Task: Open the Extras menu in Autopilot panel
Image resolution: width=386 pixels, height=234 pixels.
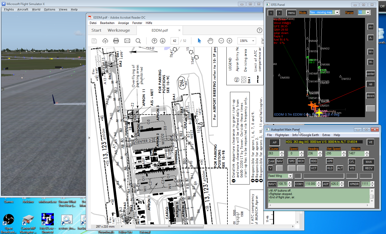Action: coord(326,135)
